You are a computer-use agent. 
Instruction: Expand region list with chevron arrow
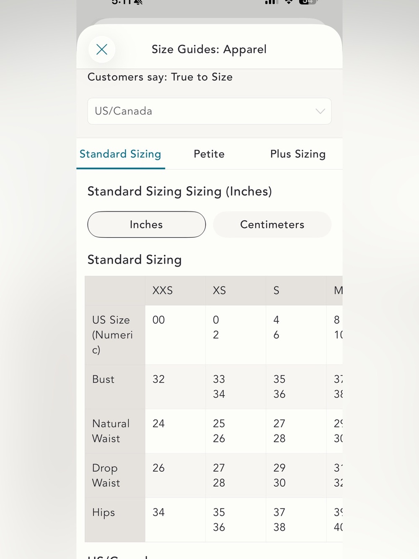click(320, 111)
